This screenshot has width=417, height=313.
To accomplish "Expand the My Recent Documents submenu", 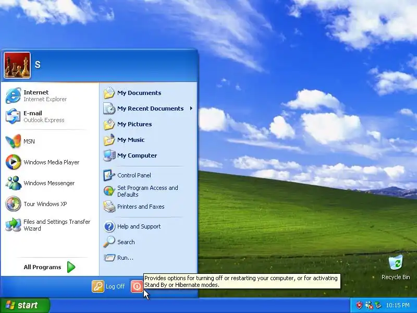I will 149,109.
